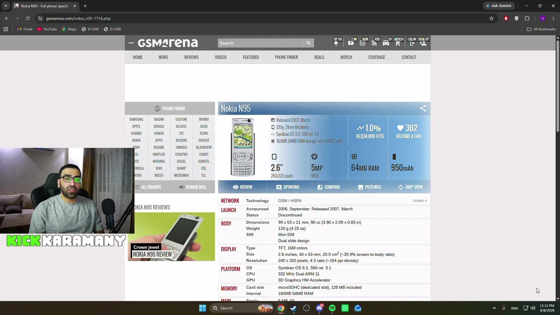
Task: Open Spotify from the taskbar
Action: pos(332,308)
